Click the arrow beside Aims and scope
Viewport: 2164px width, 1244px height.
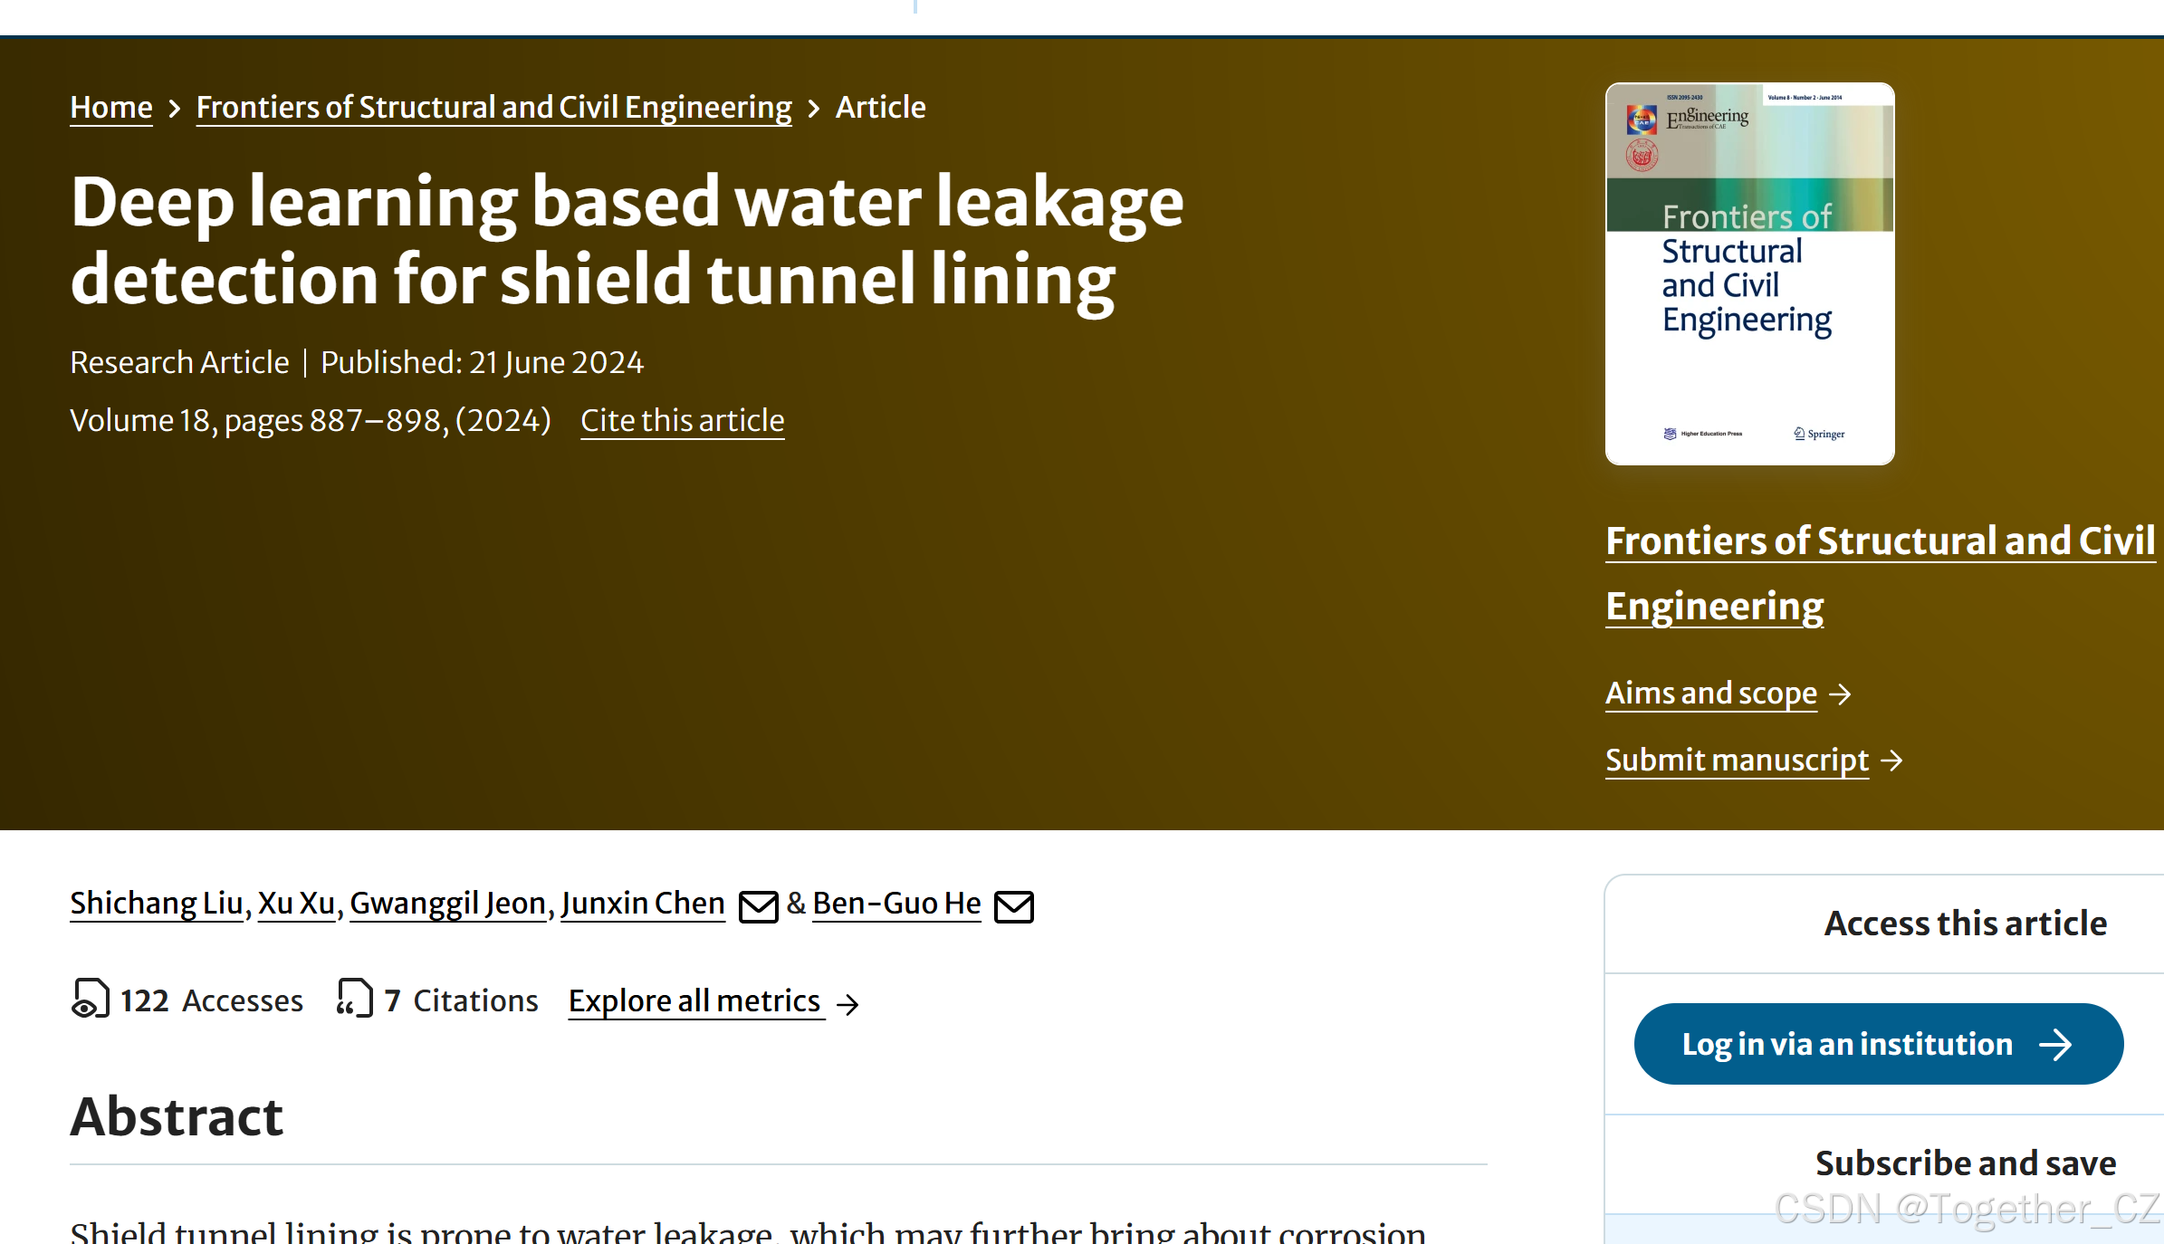point(1842,695)
